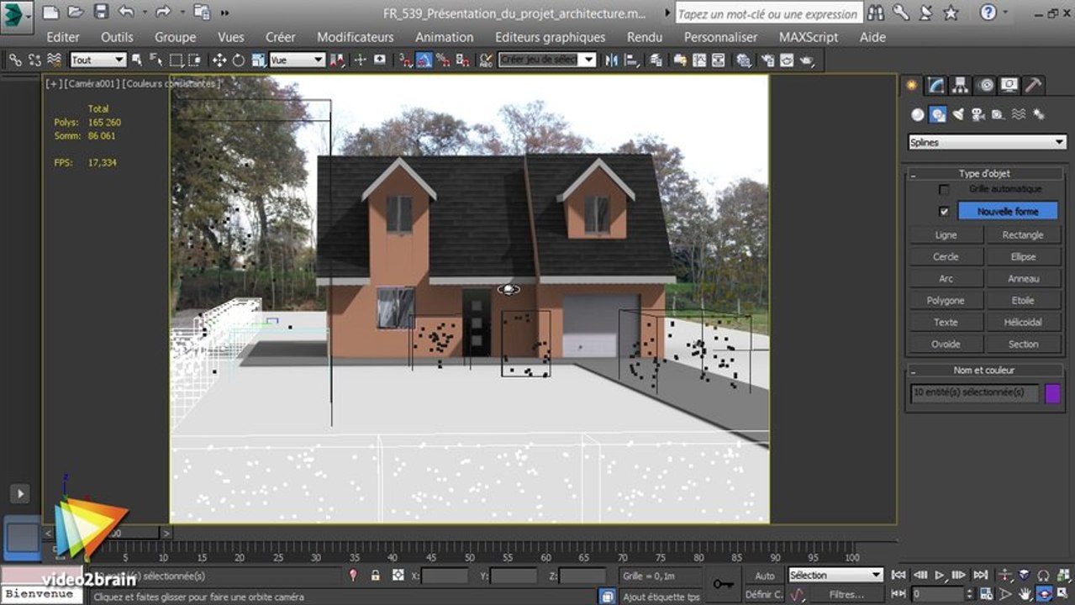Viewport: 1075px width, 605px height.
Task: Toggle the absolute transform type-in mode icon
Action: coord(398,576)
